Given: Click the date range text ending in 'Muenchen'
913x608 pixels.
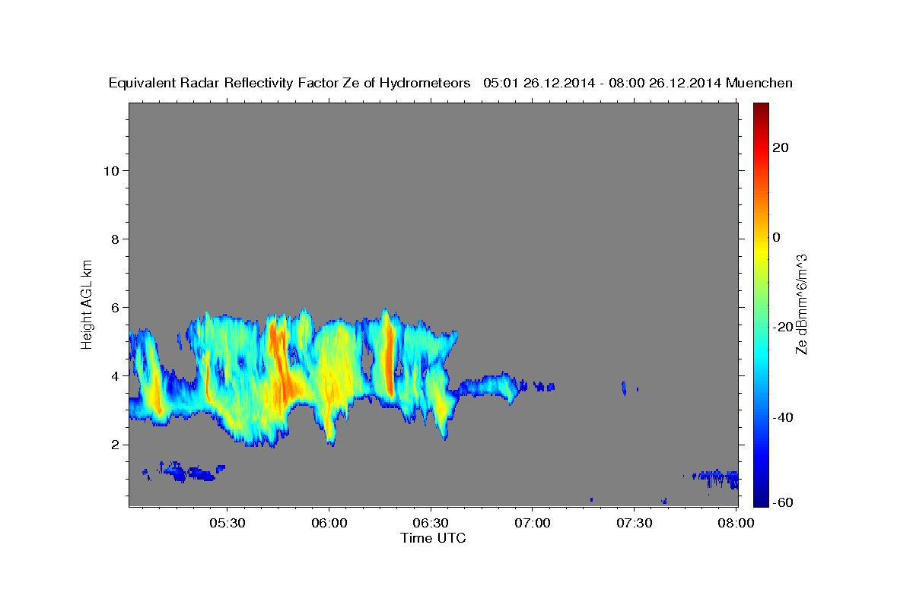Looking at the screenshot, I should point(638,84).
